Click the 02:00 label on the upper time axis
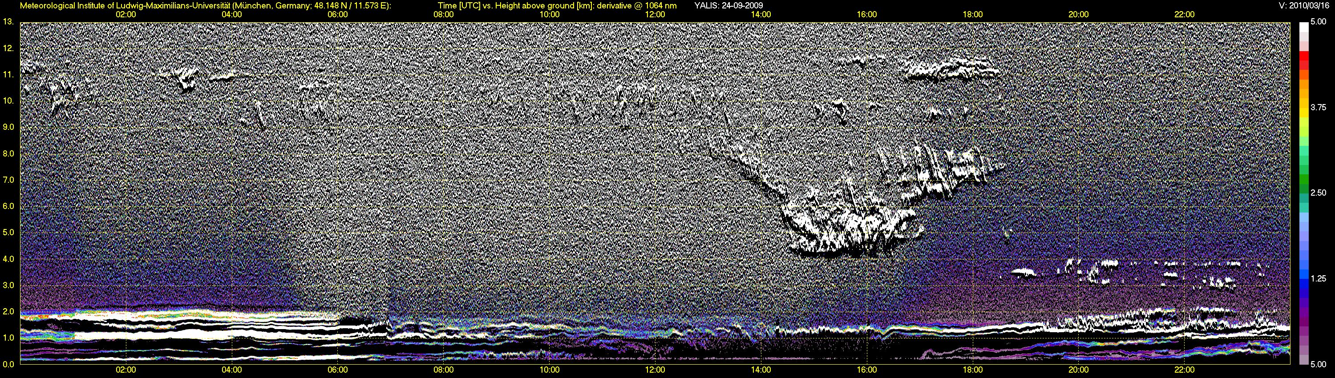This screenshot has height=378, width=1335. 126,15
